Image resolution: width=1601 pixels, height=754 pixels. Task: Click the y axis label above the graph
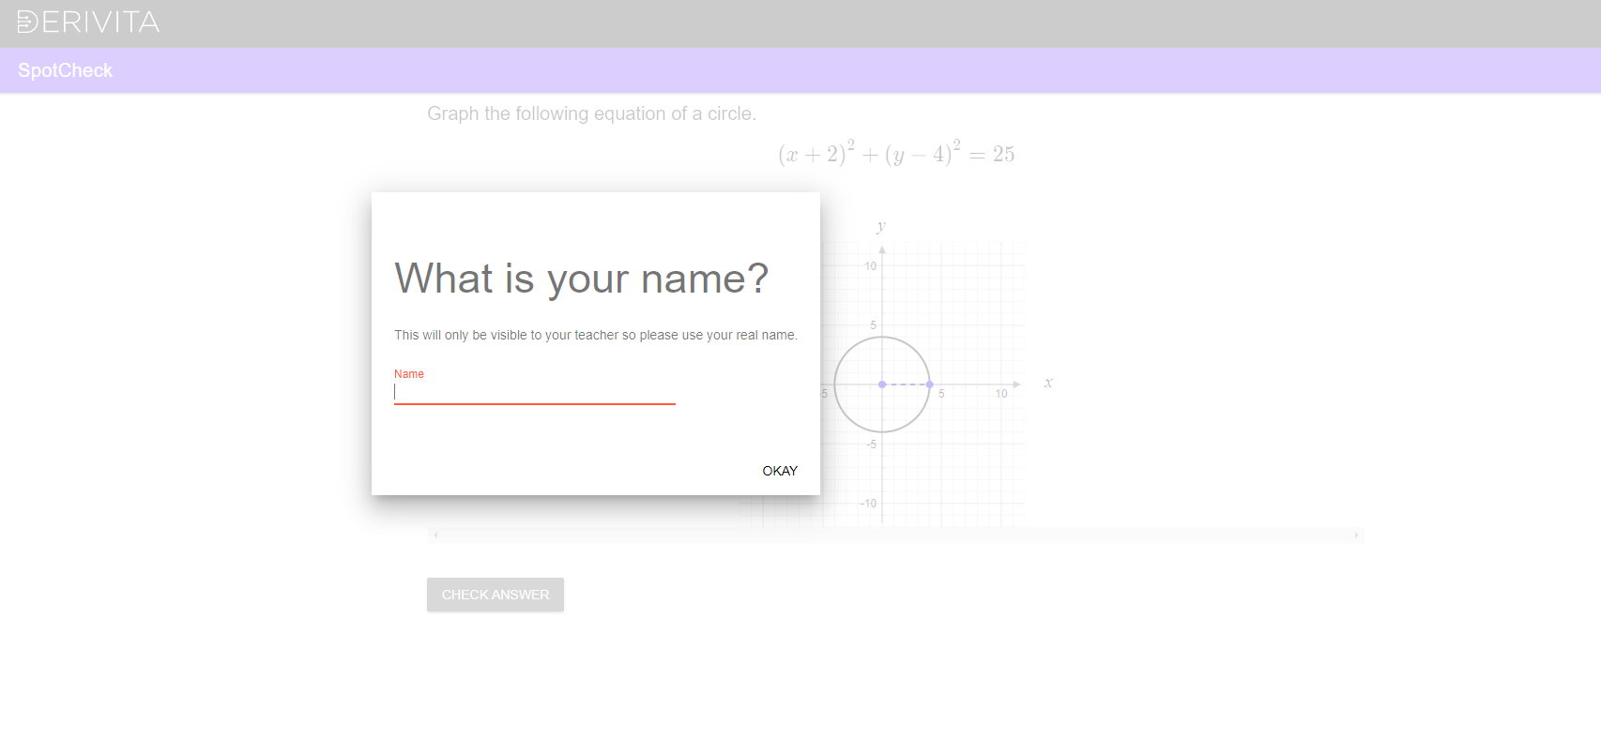point(880,226)
